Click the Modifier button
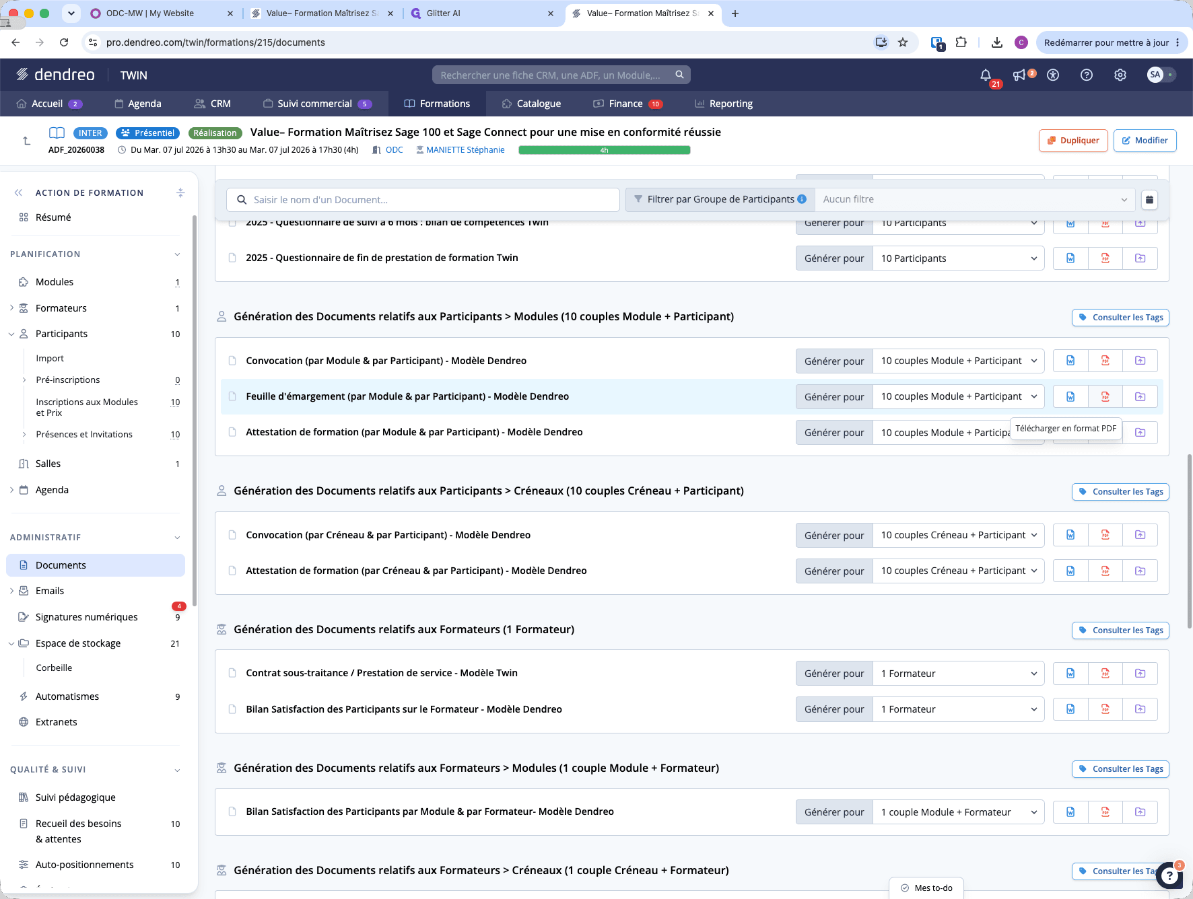The image size is (1193, 899). (x=1145, y=141)
